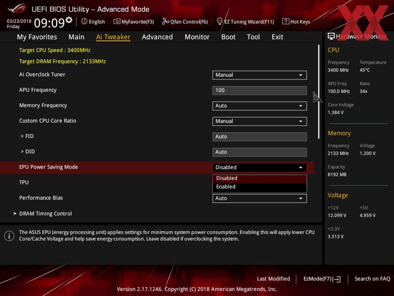394x296 pixels.
Task: Click the CPU Core Voltage 1.384 V value
Action: pos(335,112)
